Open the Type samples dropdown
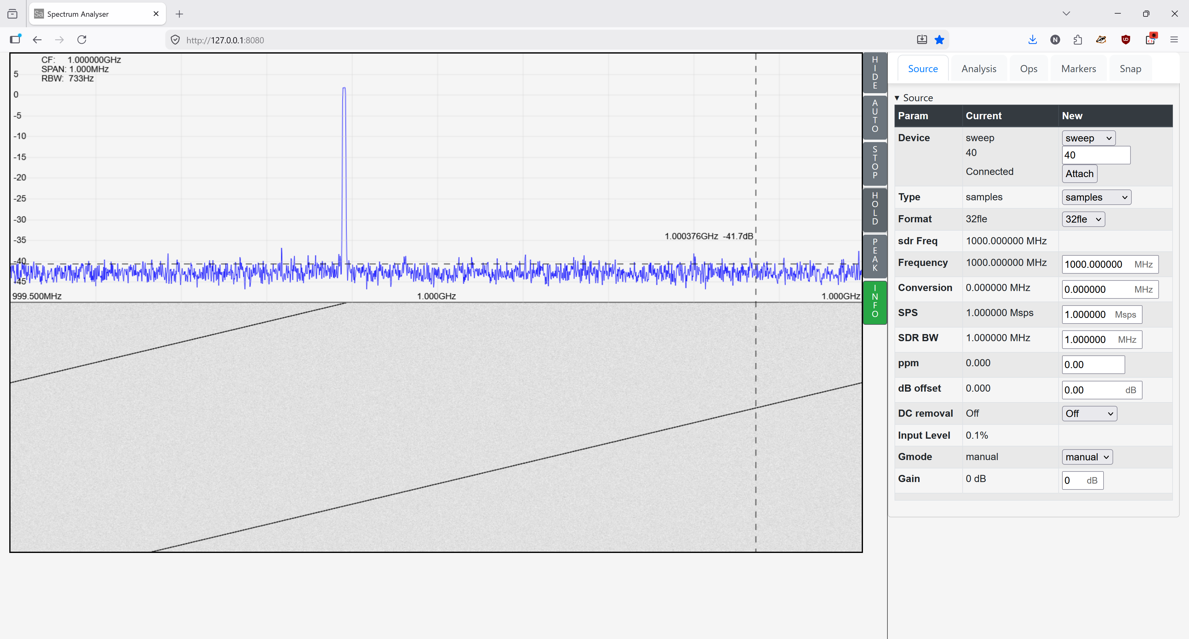Screen dimensions: 1189x639 tap(1096, 198)
